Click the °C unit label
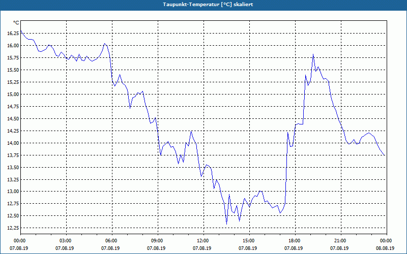The width and height of the screenshot is (407, 254). (16, 23)
